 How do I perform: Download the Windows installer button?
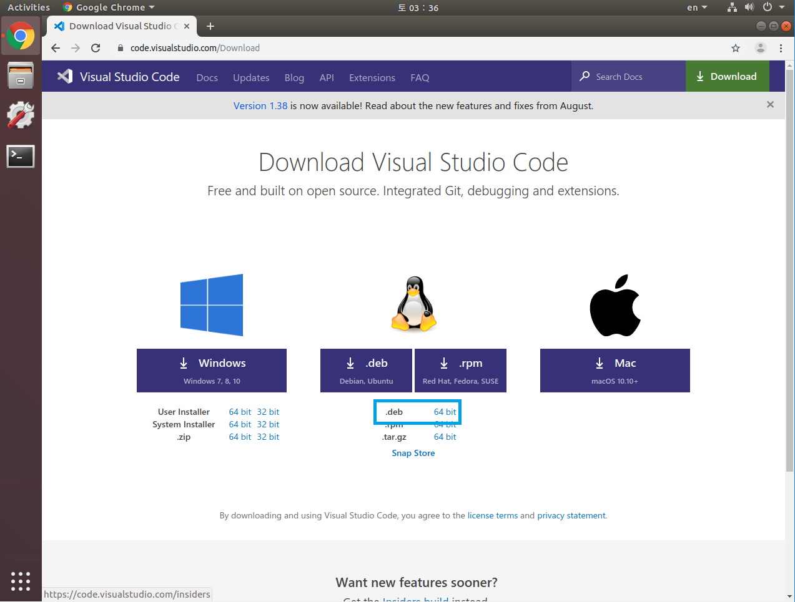(212, 371)
